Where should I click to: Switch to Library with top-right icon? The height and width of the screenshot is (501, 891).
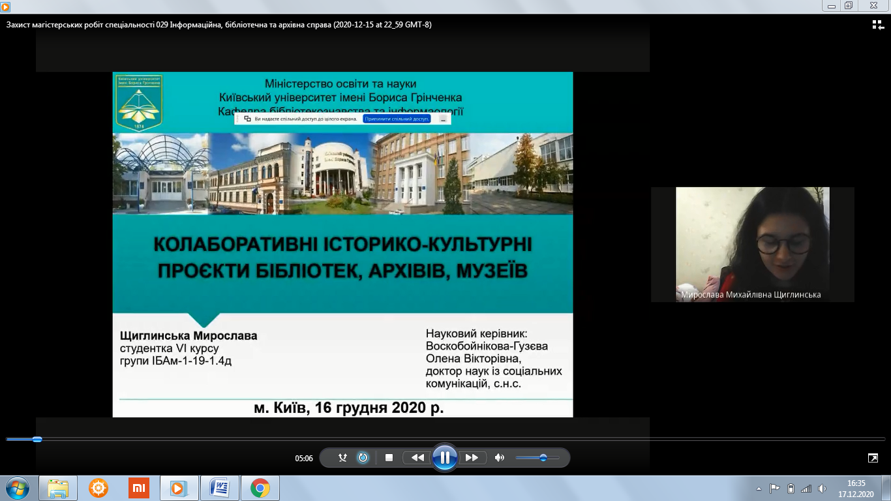coord(878,25)
